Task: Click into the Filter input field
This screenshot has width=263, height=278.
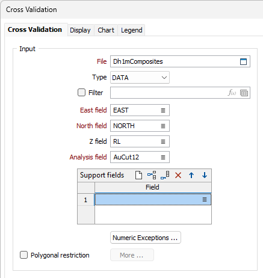Action: (x=169, y=93)
